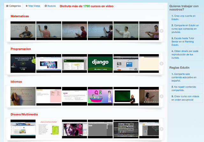Open math video with man in striped sweater
This screenshot has height=142, width=204.
point(100,31)
